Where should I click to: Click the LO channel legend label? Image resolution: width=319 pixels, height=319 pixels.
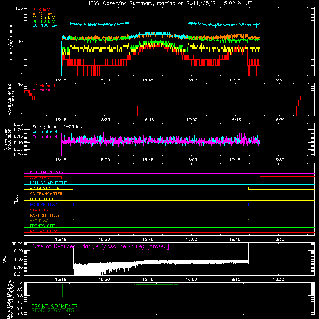tap(44, 86)
